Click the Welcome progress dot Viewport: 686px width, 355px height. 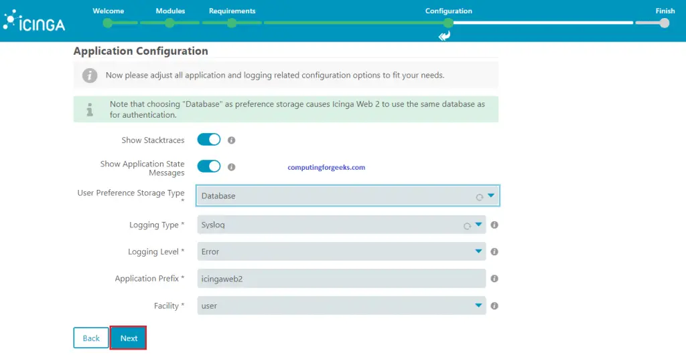(x=108, y=23)
